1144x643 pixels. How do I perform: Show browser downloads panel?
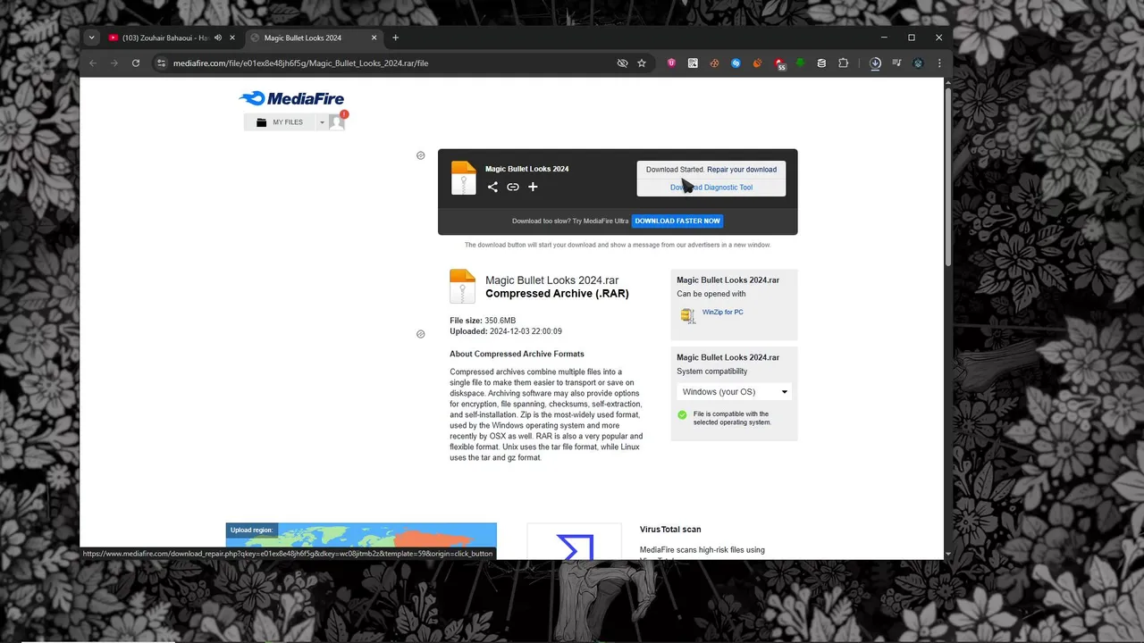tap(875, 63)
